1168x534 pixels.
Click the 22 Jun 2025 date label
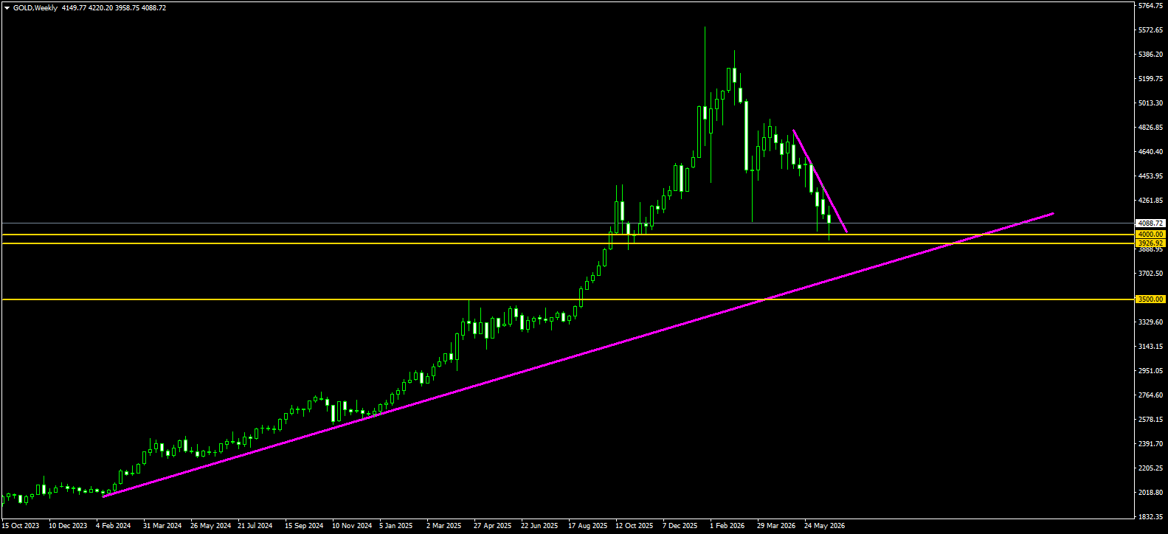539,526
